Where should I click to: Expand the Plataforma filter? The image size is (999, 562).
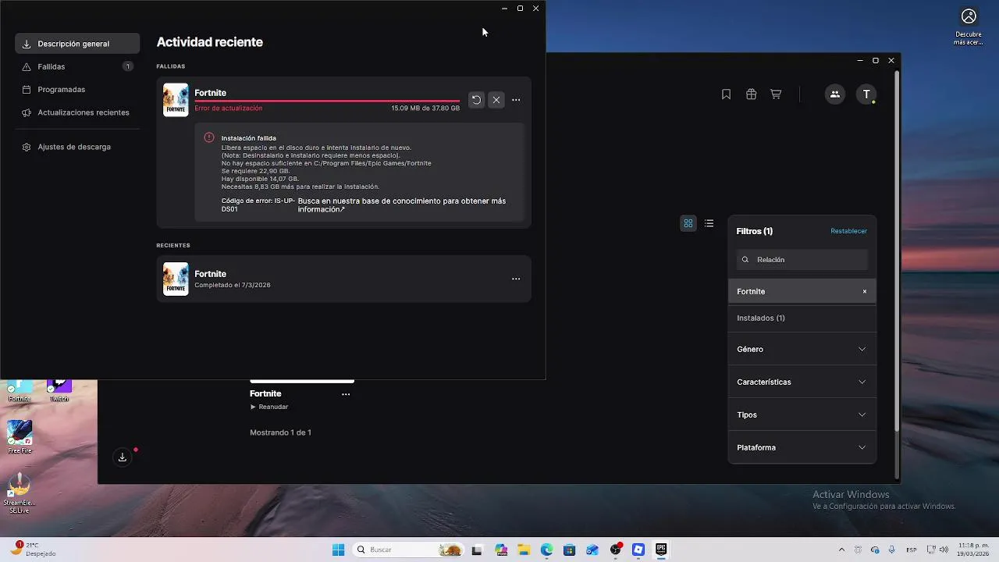click(802, 447)
